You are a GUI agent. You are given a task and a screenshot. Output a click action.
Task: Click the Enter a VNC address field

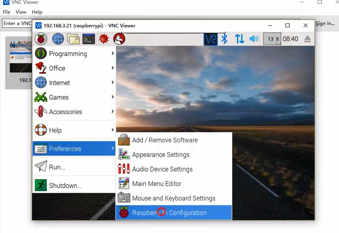[x=17, y=23]
